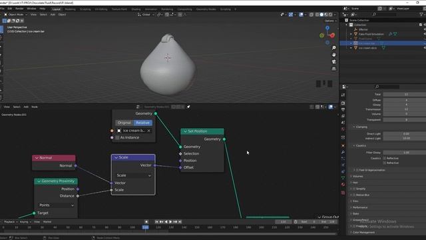Open the Scale operation dropdown in Scale node
The height and width of the screenshot is (240, 426).
coord(133,175)
